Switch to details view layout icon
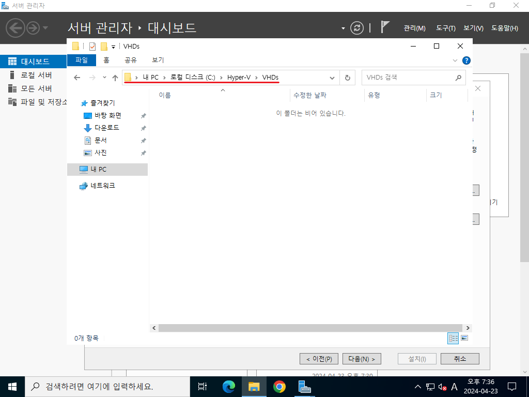Image resolution: width=529 pixels, height=397 pixels. click(453, 338)
